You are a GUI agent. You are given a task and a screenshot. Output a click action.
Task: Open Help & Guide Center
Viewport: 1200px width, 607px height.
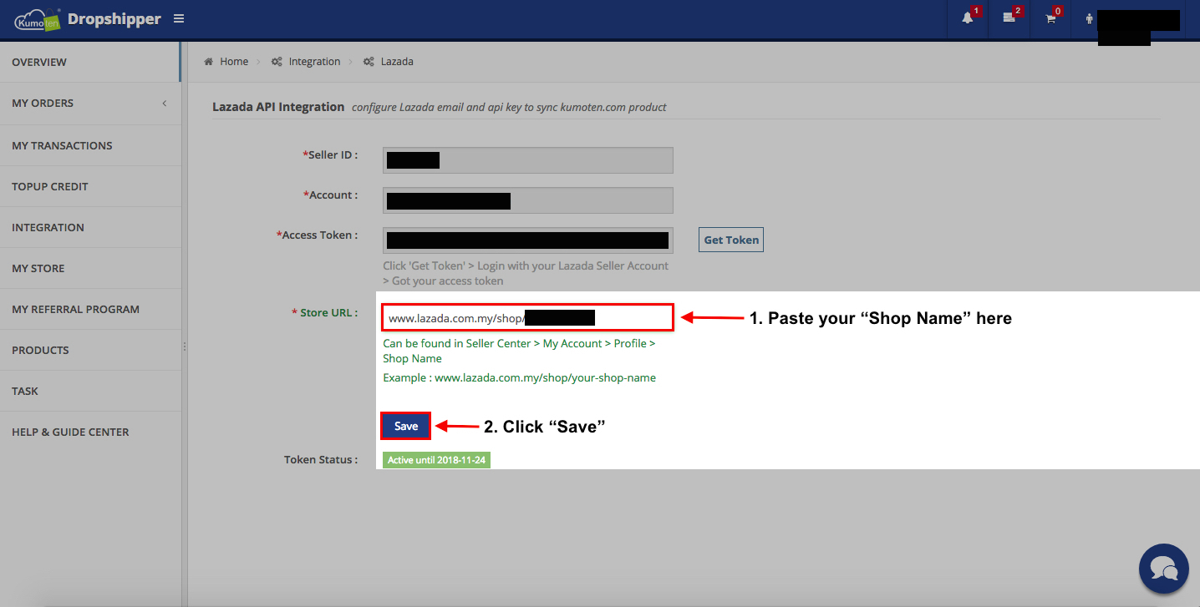coord(90,432)
